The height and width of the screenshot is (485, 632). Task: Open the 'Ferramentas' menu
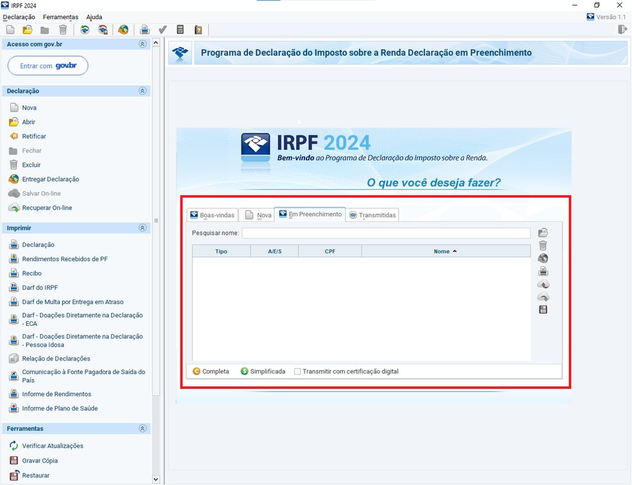[x=60, y=17]
